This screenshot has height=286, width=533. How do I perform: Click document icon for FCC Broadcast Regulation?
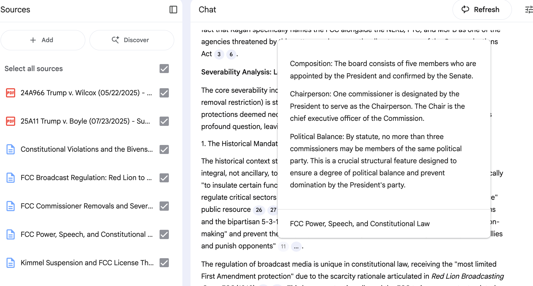pyautogui.click(x=11, y=178)
